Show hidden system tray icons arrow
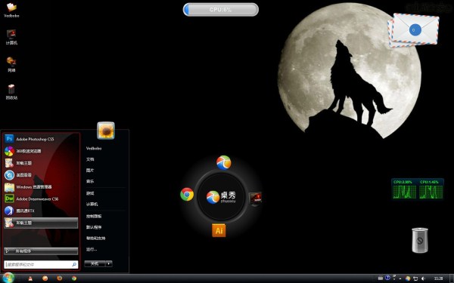The width and height of the screenshot is (454, 283). tap(400, 278)
